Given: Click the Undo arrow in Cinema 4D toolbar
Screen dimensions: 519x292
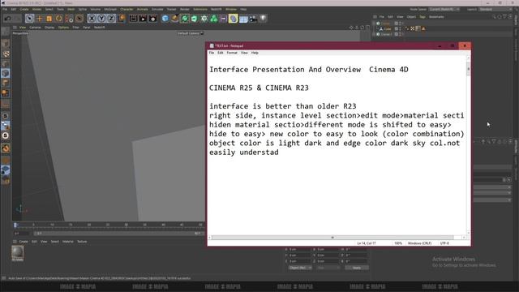Looking at the screenshot, I should pyautogui.click(x=7, y=19).
